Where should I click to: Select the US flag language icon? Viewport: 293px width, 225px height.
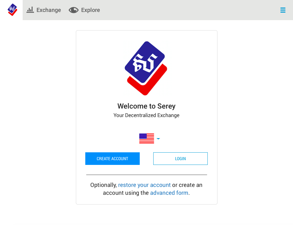click(147, 138)
